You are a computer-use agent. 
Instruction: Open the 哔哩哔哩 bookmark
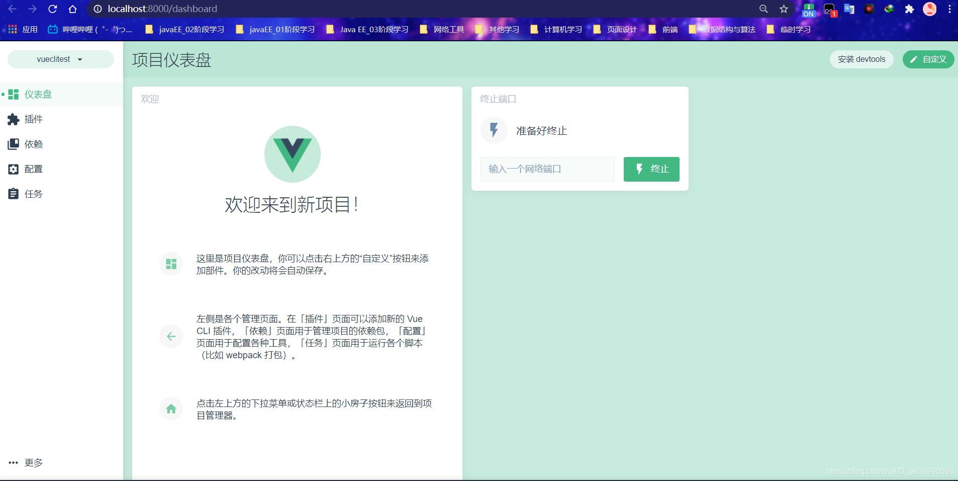click(90, 30)
